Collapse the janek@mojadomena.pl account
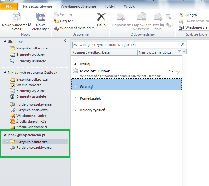Viewport: 209px width, 186px height. (x=5, y=135)
